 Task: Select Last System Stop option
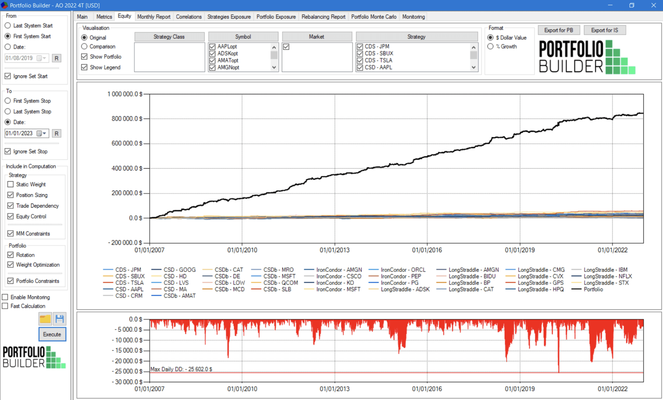[8, 111]
